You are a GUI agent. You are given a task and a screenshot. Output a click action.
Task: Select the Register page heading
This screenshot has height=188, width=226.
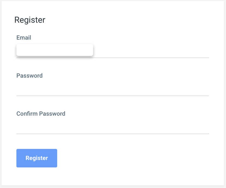[x=30, y=20]
